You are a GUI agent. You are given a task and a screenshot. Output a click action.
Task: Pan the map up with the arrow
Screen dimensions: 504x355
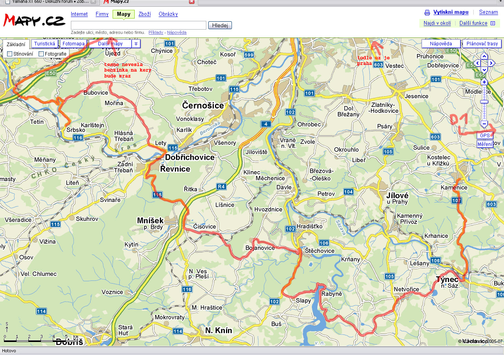coord(484,56)
